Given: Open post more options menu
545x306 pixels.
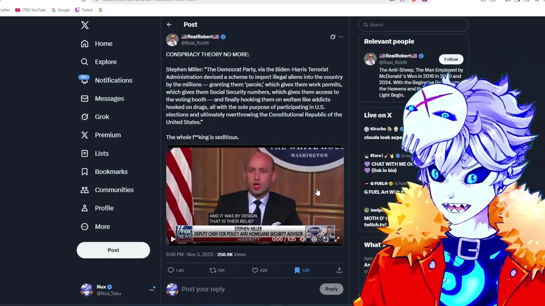Looking at the screenshot, I should 341,37.
